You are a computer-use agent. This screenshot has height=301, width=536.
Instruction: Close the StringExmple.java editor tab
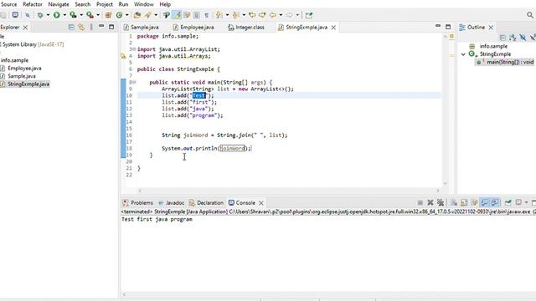[333, 28]
